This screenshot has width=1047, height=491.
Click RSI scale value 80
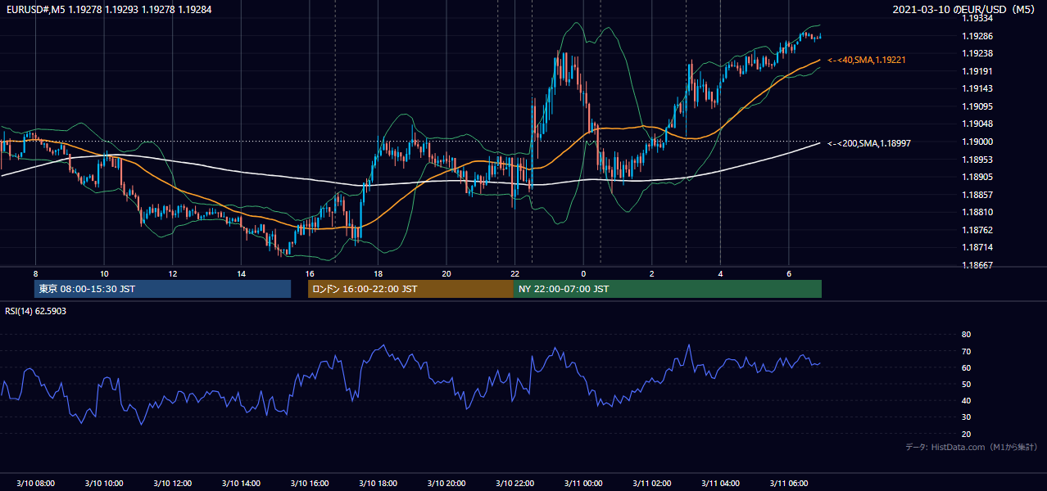(966, 335)
